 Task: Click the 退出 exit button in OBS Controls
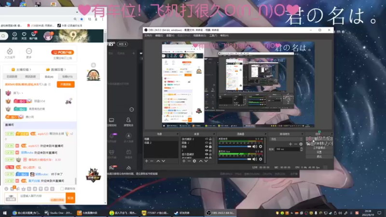pos(319,156)
